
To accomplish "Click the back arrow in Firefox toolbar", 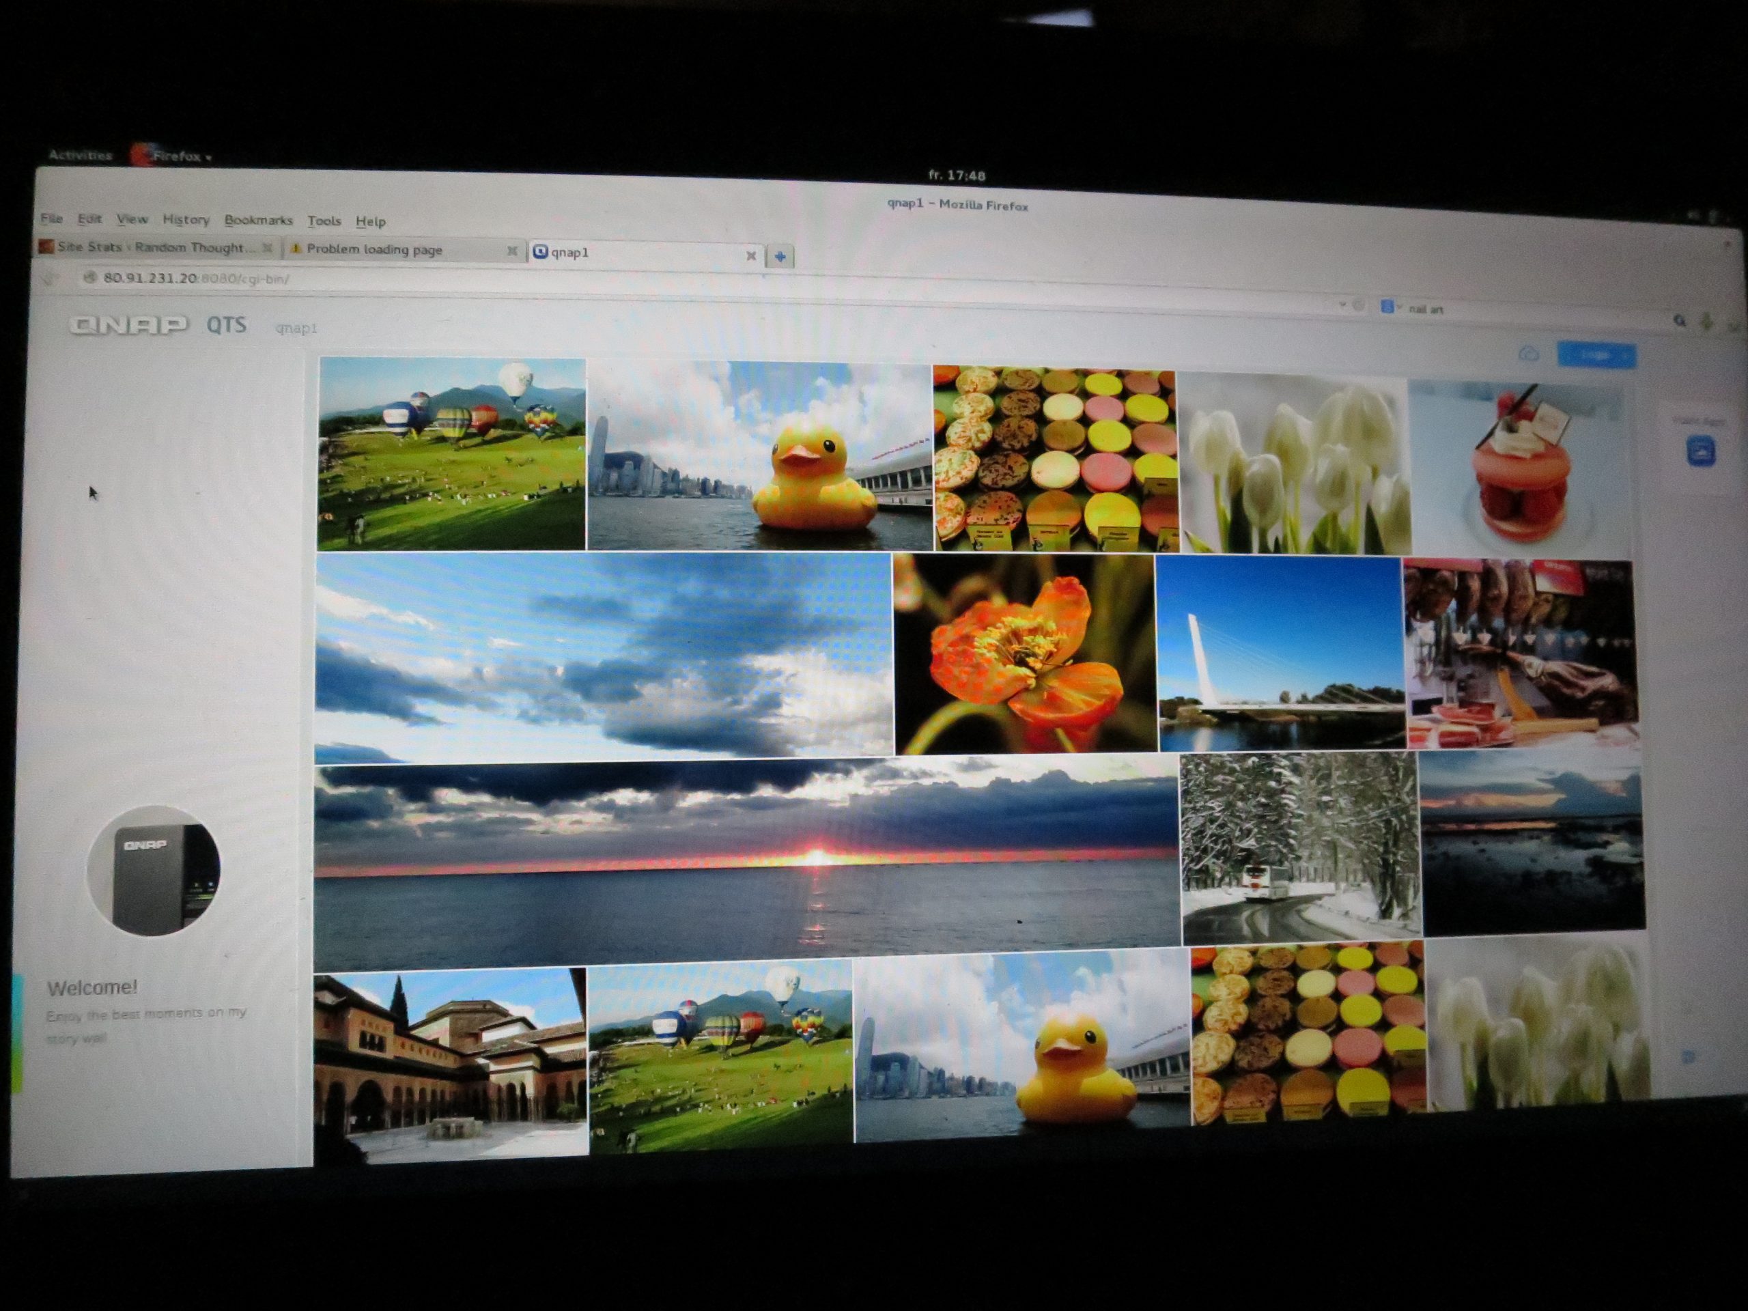I will pos(51,277).
